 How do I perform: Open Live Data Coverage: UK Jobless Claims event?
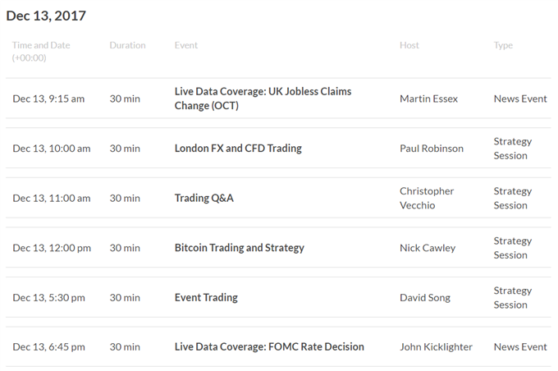pos(263,98)
